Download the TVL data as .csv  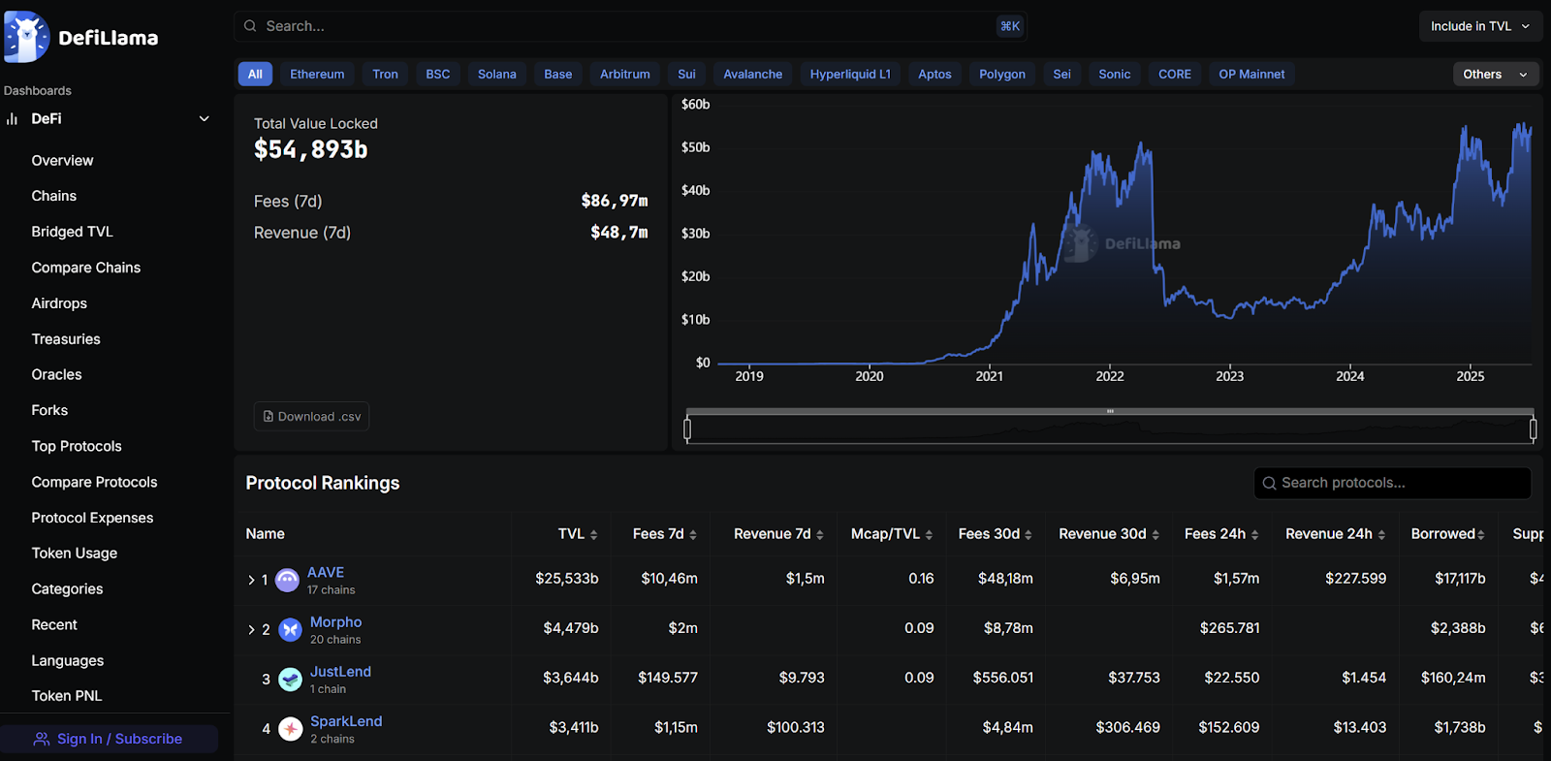point(311,417)
